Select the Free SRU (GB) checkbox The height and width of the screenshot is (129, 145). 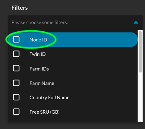click(16, 112)
